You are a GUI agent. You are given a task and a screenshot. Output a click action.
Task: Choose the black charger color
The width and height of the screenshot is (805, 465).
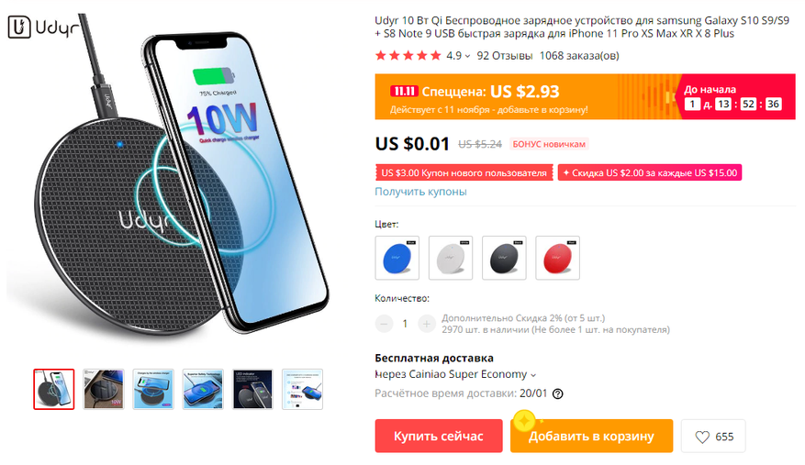pyautogui.click(x=504, y=258)
